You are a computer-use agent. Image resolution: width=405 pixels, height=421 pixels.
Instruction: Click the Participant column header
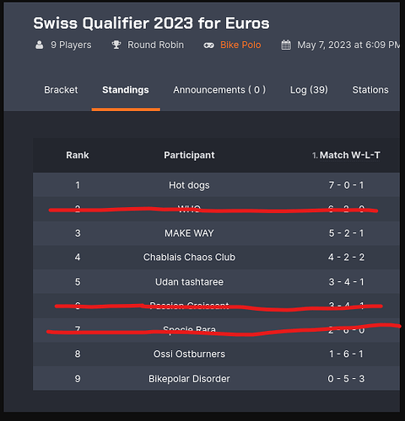pyautogui.click(x=189, y=155)
